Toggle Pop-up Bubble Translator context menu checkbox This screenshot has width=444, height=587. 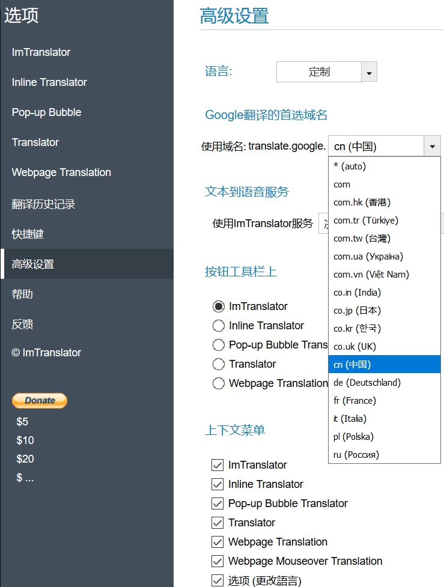coord(217,503)
